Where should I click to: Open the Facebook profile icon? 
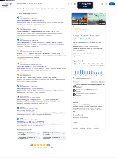pyautogui.click(x=82, y=126)
